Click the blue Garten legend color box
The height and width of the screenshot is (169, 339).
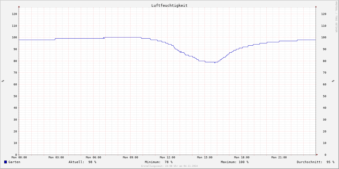(x=5, y=162)
